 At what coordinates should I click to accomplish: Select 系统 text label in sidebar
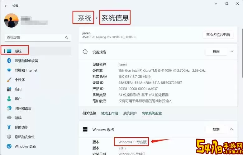(x=18, y=51)
